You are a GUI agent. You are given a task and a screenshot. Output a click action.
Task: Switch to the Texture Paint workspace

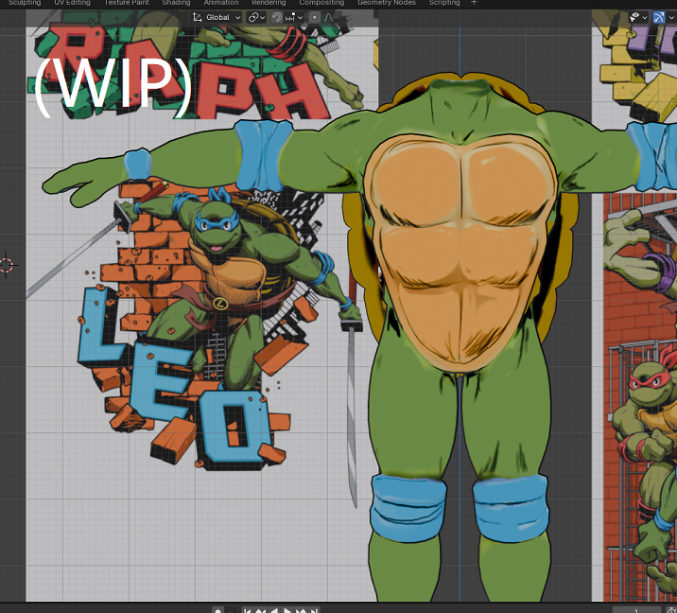127,3
